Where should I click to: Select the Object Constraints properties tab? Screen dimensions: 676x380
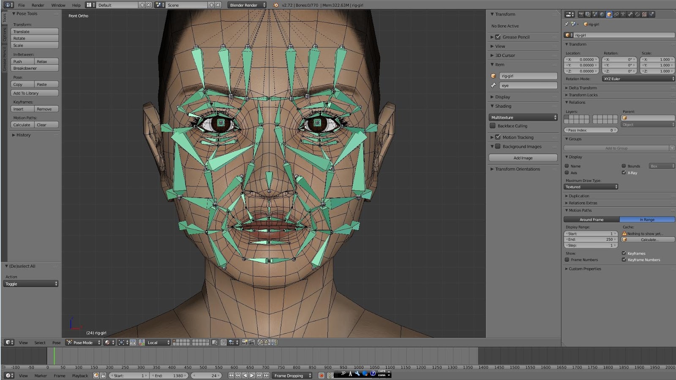[x=616, y=14]
